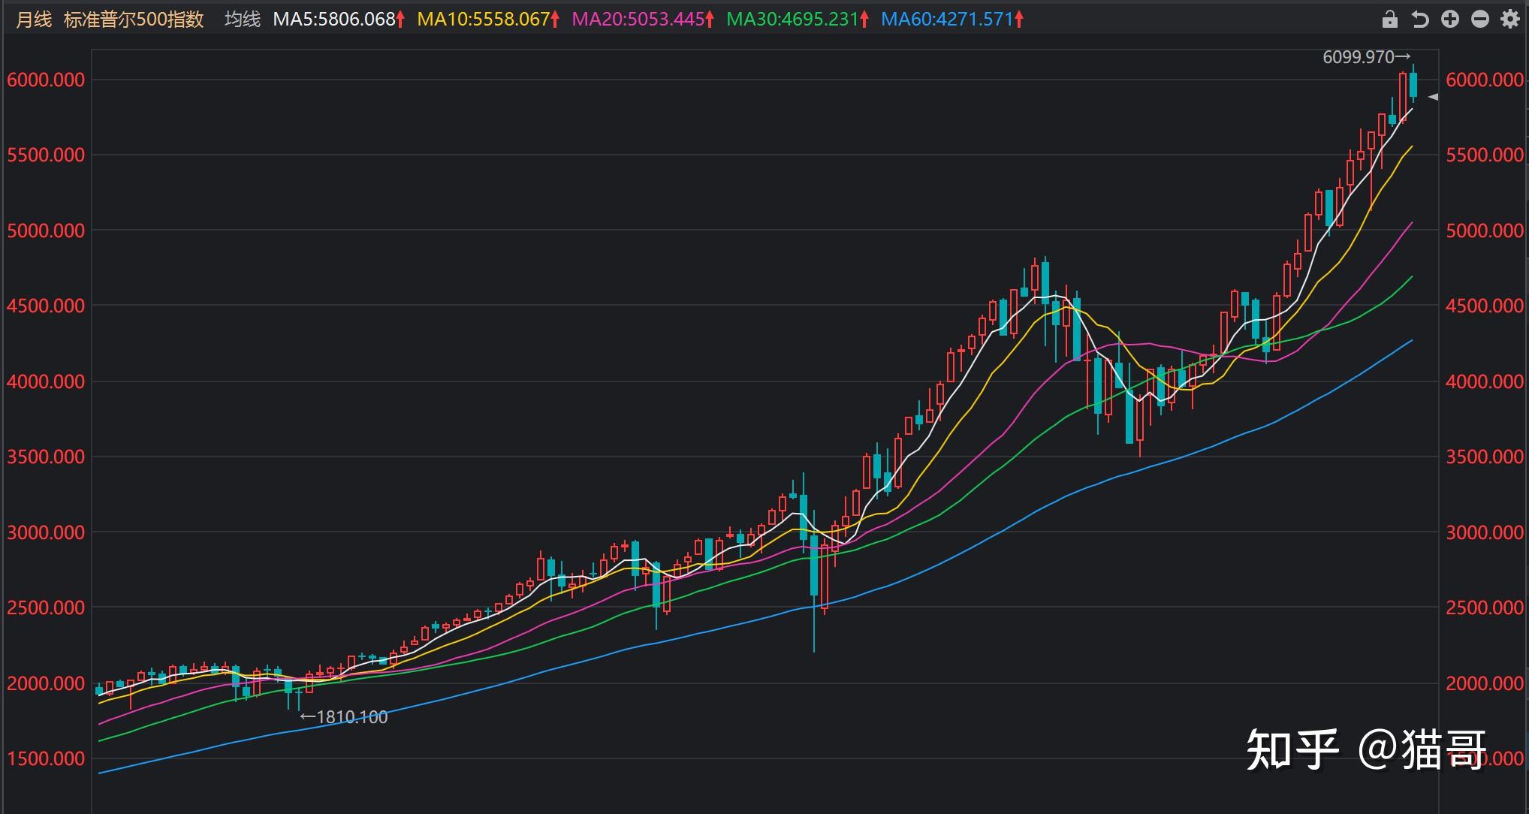The height and width of the screenshot is (814, 1529).
Task: Zoom in with the plus icon
Action: 1450,20
